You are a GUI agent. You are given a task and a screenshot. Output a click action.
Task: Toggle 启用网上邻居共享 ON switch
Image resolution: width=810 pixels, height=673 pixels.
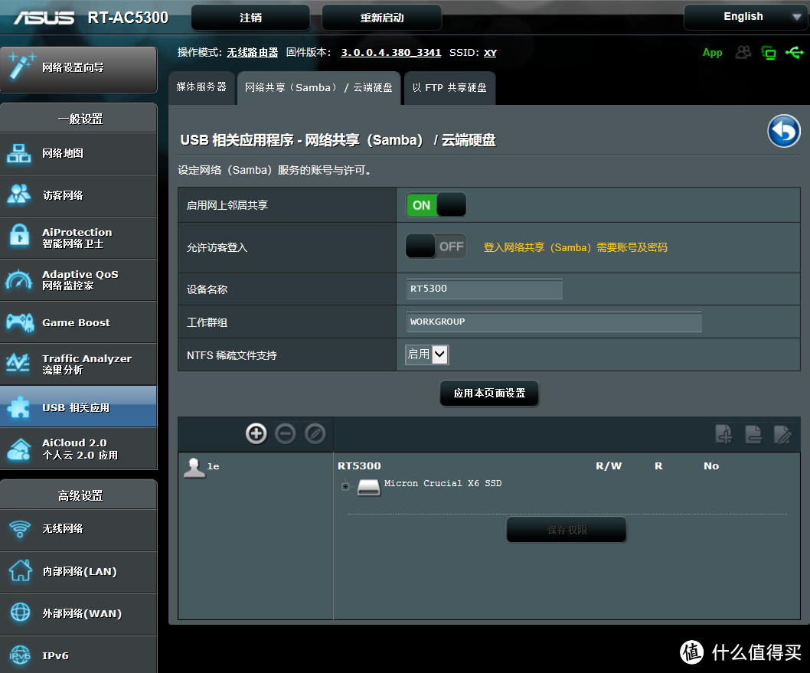tap(436, 205)
